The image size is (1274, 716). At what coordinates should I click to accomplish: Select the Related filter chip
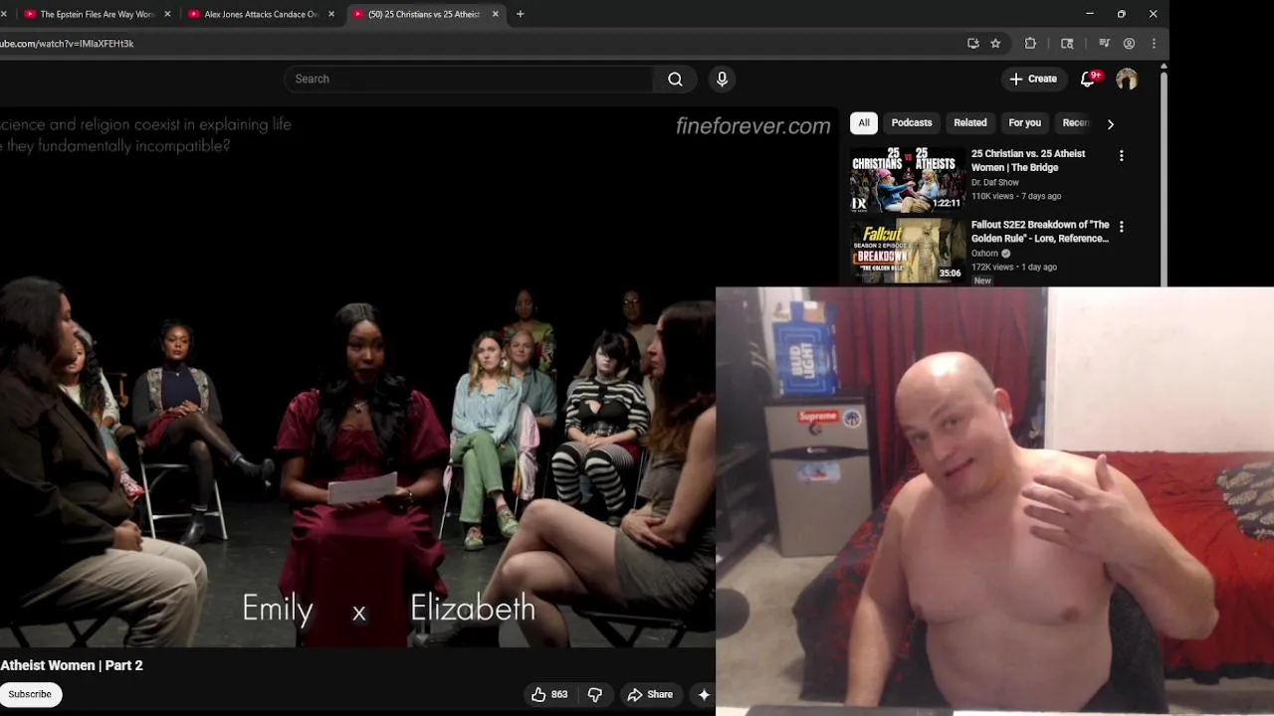tap(970, 123)
